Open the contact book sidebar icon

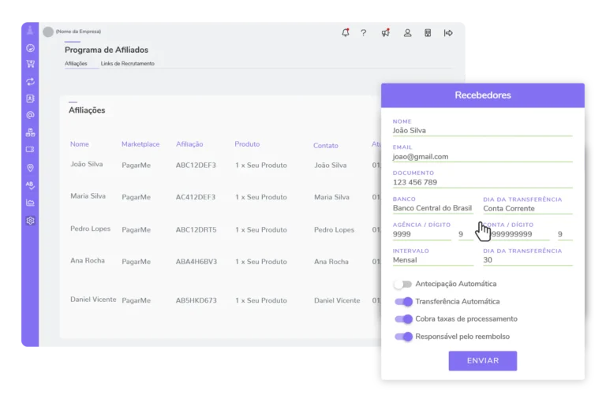30,99
